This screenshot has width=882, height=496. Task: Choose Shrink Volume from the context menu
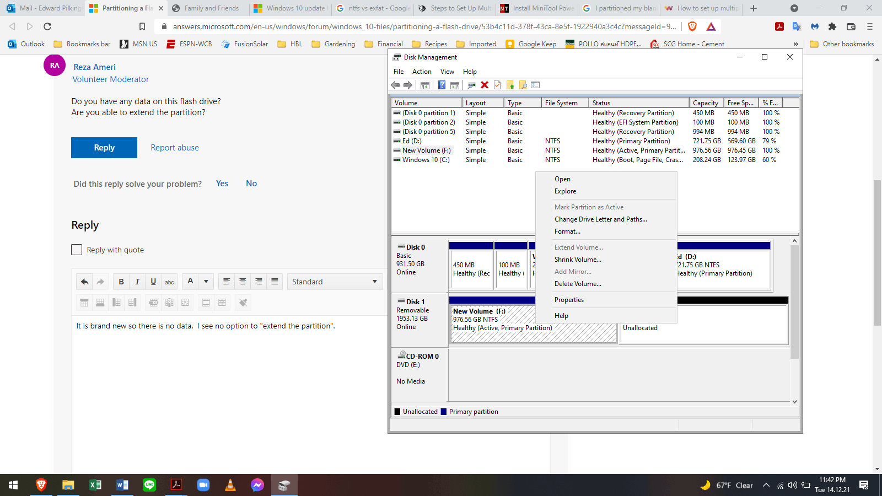click(x=578, y=260)
